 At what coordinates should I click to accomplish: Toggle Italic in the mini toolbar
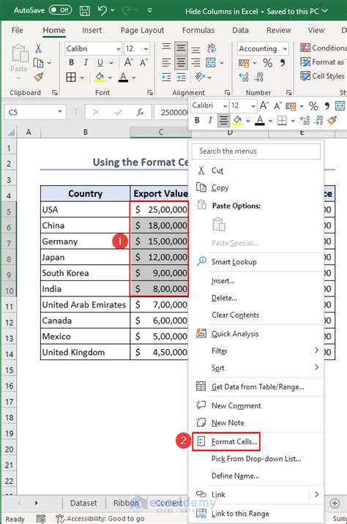tap(210, 120)
